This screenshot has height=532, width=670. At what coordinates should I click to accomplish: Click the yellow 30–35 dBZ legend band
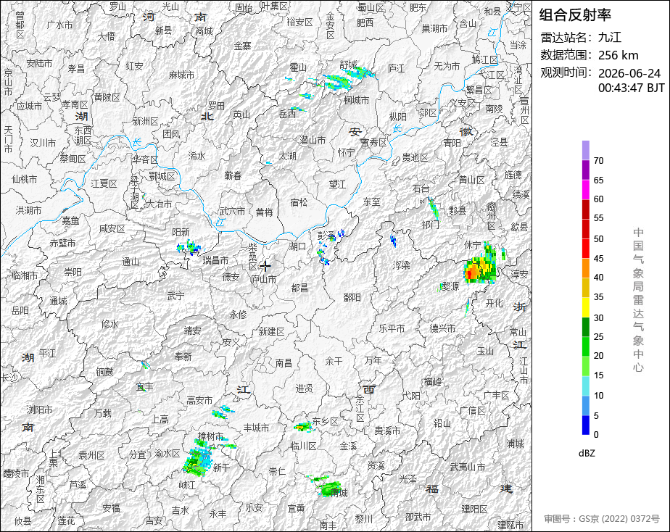(x=585, y=307)
